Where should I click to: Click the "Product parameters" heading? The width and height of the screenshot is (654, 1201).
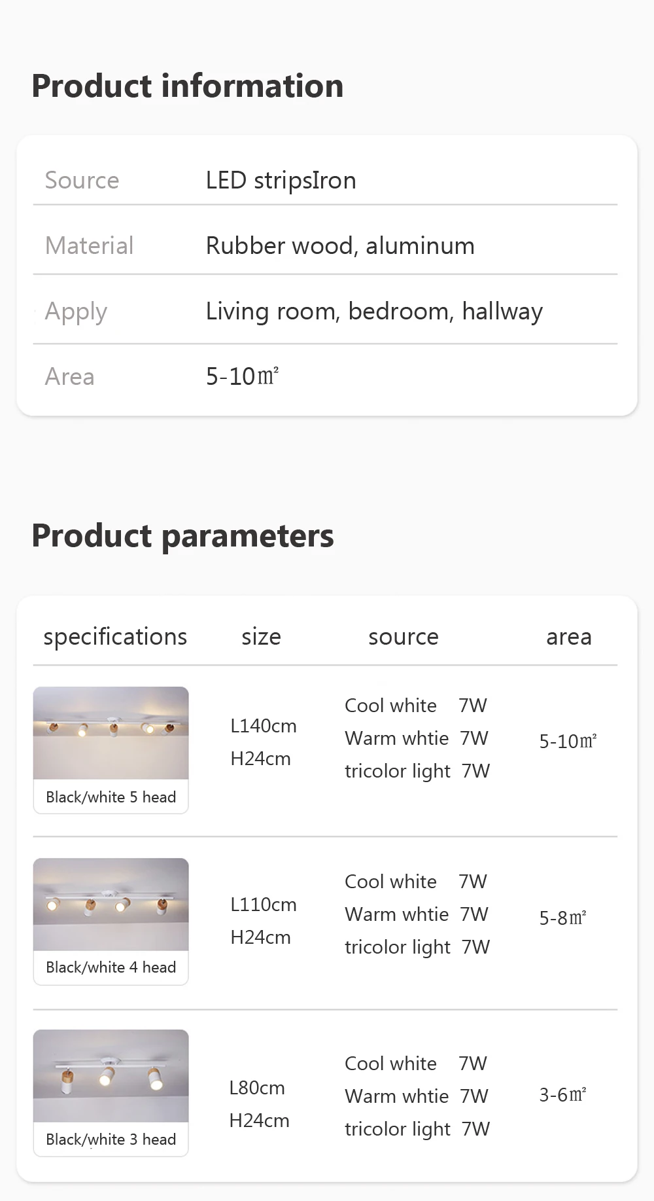pos(182,536)
